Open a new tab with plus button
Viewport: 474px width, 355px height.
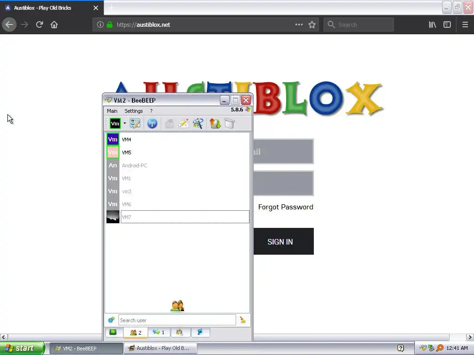point(112,8)
